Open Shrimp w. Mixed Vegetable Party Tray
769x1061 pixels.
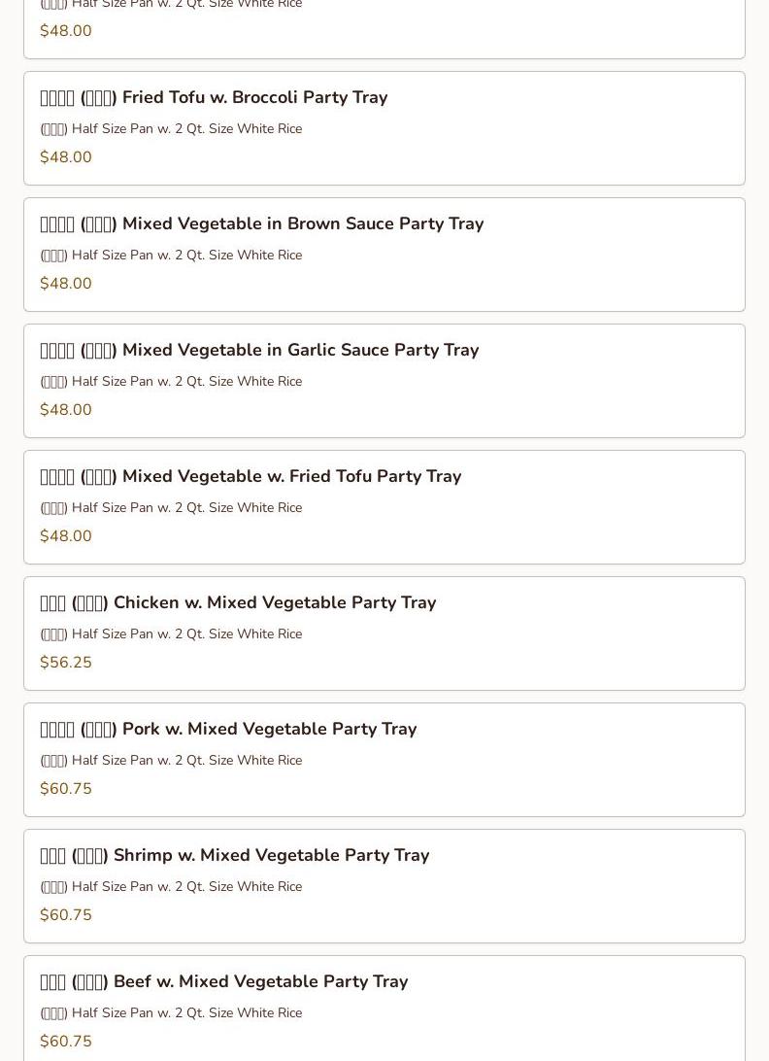234,856
